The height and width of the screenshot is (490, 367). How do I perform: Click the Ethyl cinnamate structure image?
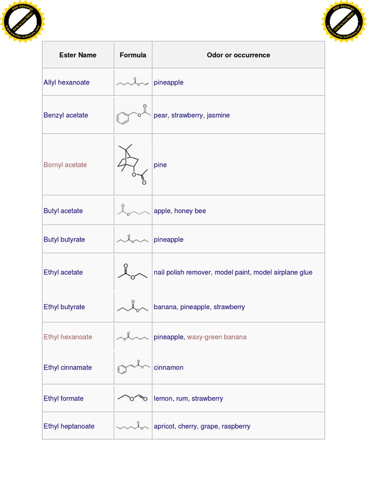(x=133, y=367)
